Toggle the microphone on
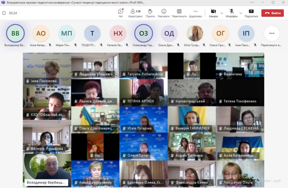 click(231, 13)
